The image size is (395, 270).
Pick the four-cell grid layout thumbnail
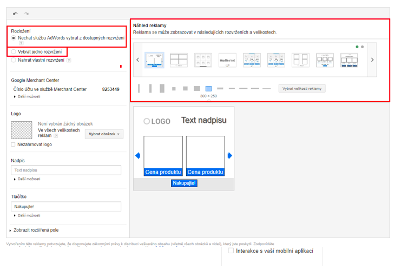click(179, 60)
